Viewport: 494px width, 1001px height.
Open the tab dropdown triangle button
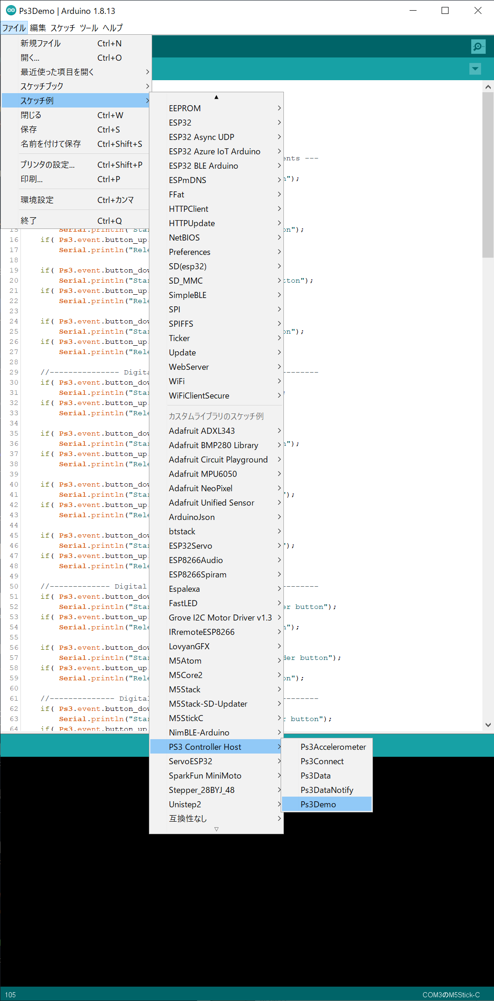[475, 69]
